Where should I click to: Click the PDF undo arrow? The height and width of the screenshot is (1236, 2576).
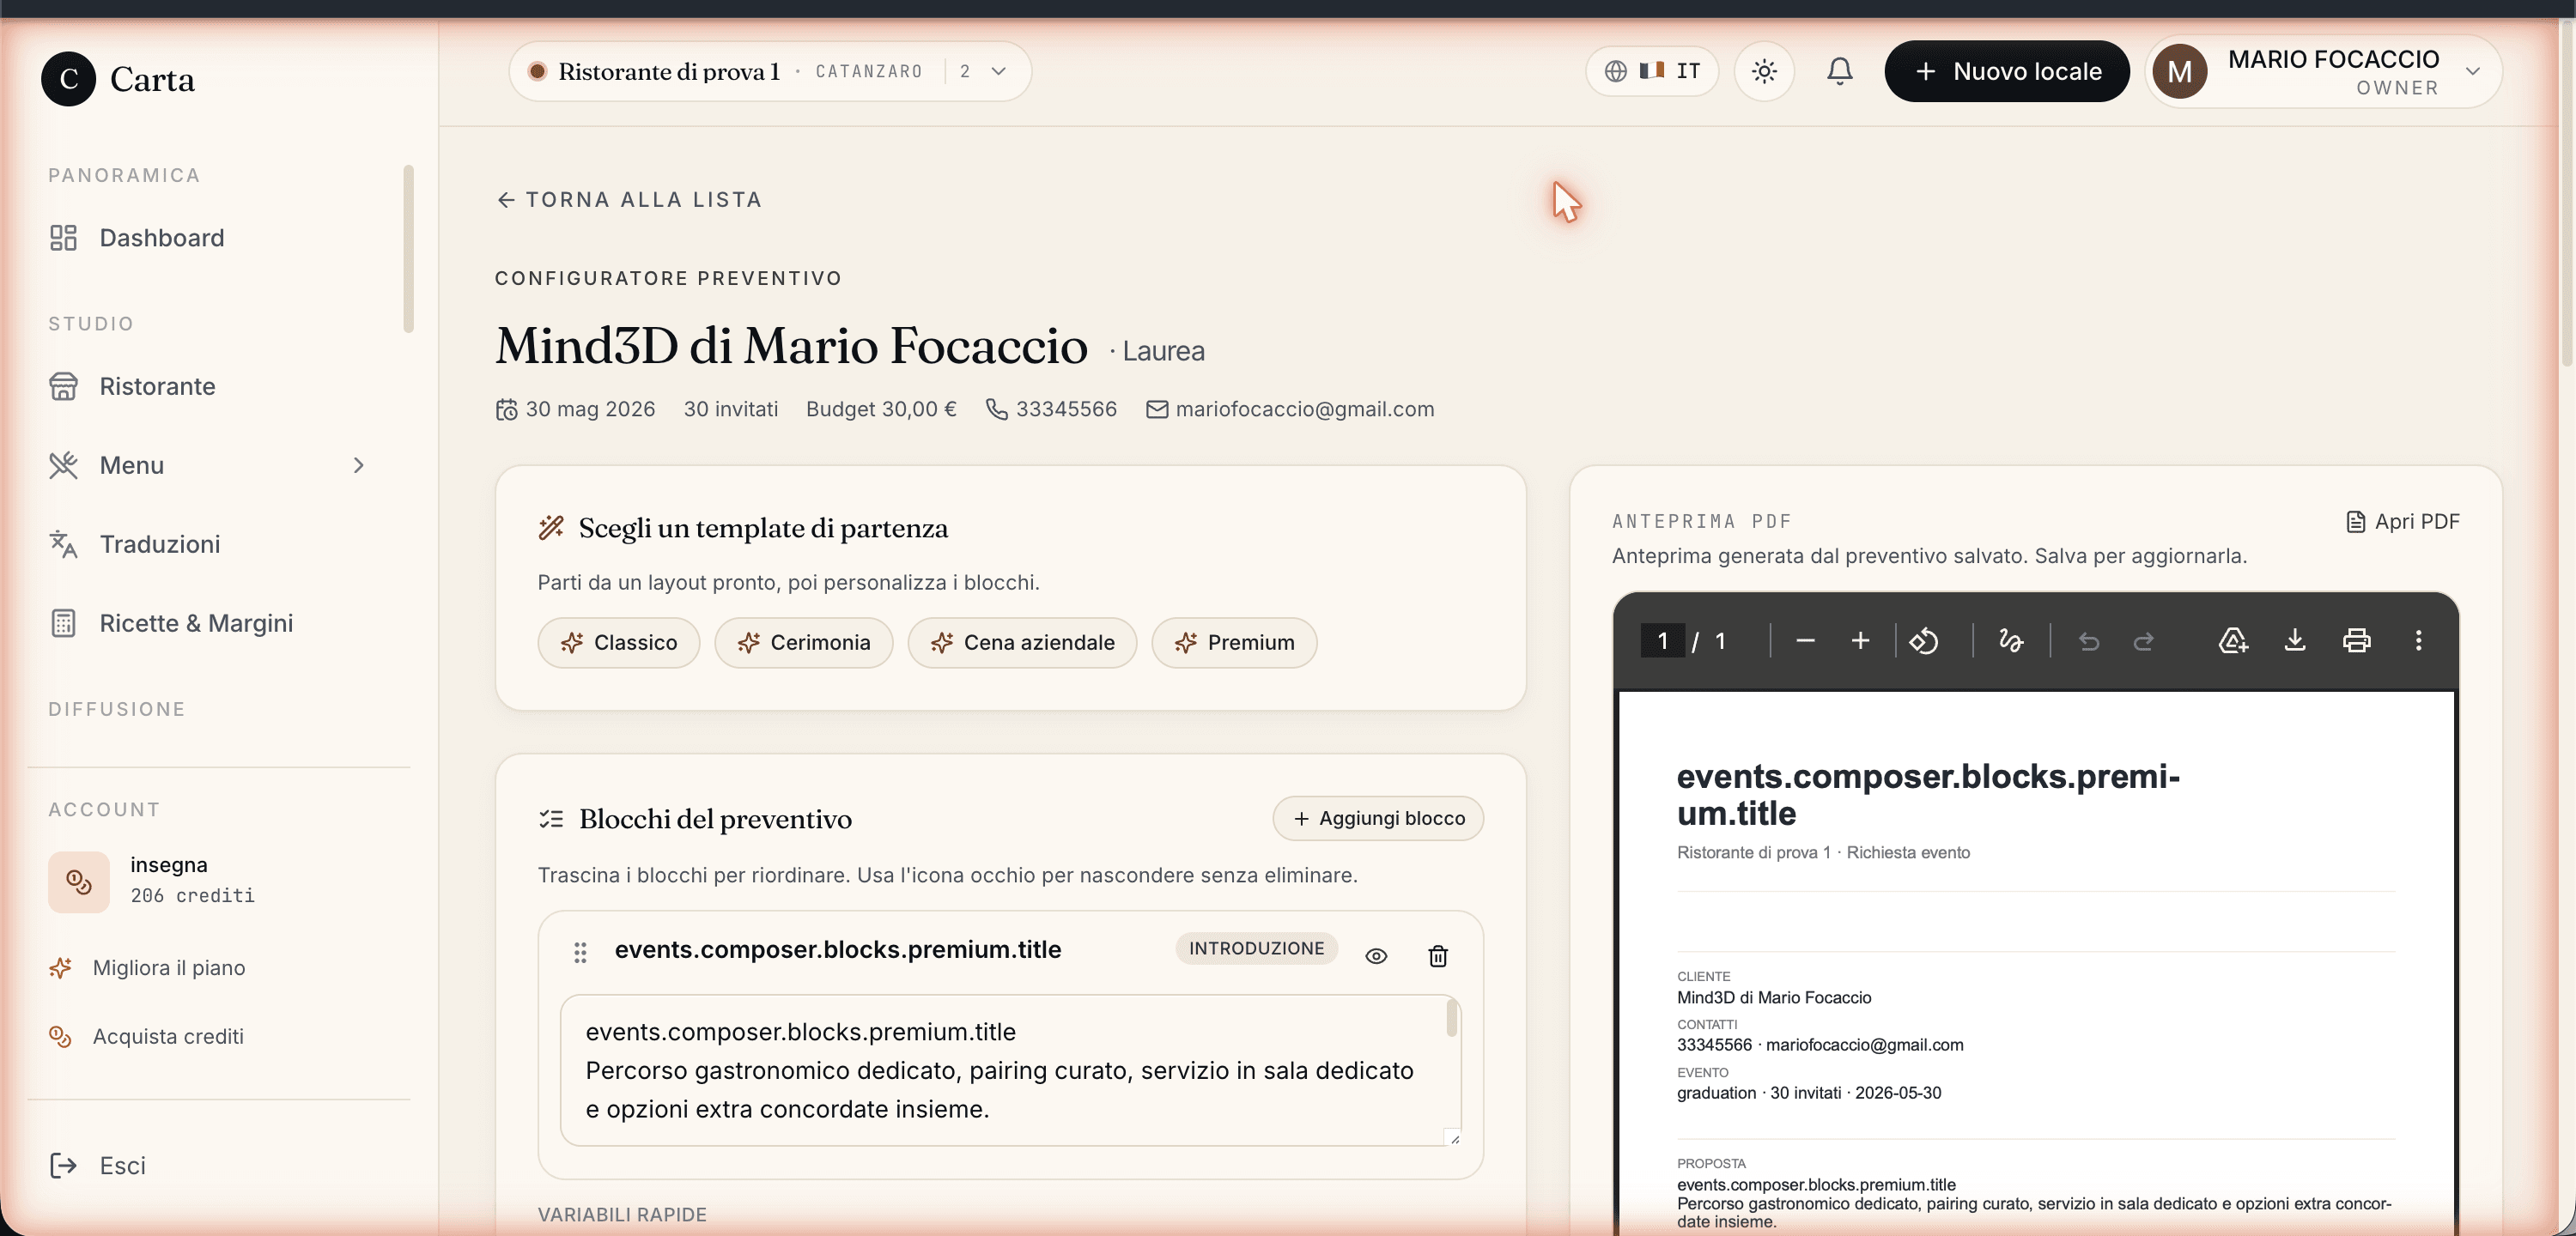(x=2089, y=641)
